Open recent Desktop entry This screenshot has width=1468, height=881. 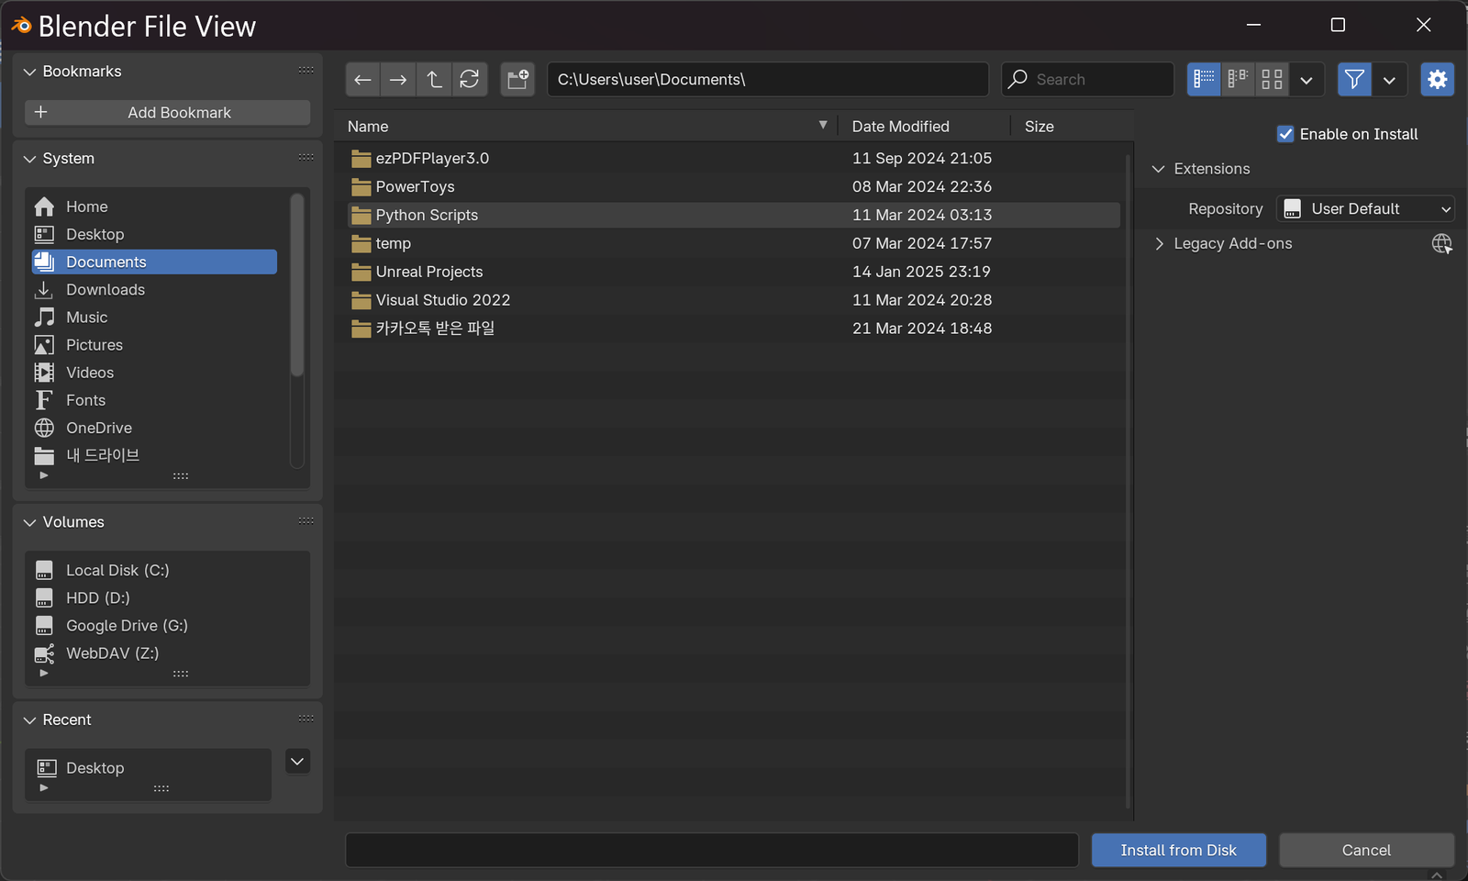[149, 768]
